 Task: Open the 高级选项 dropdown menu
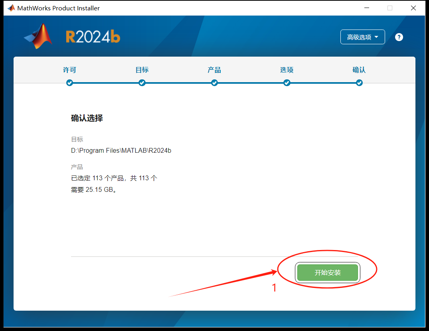(x=362, y=37)
